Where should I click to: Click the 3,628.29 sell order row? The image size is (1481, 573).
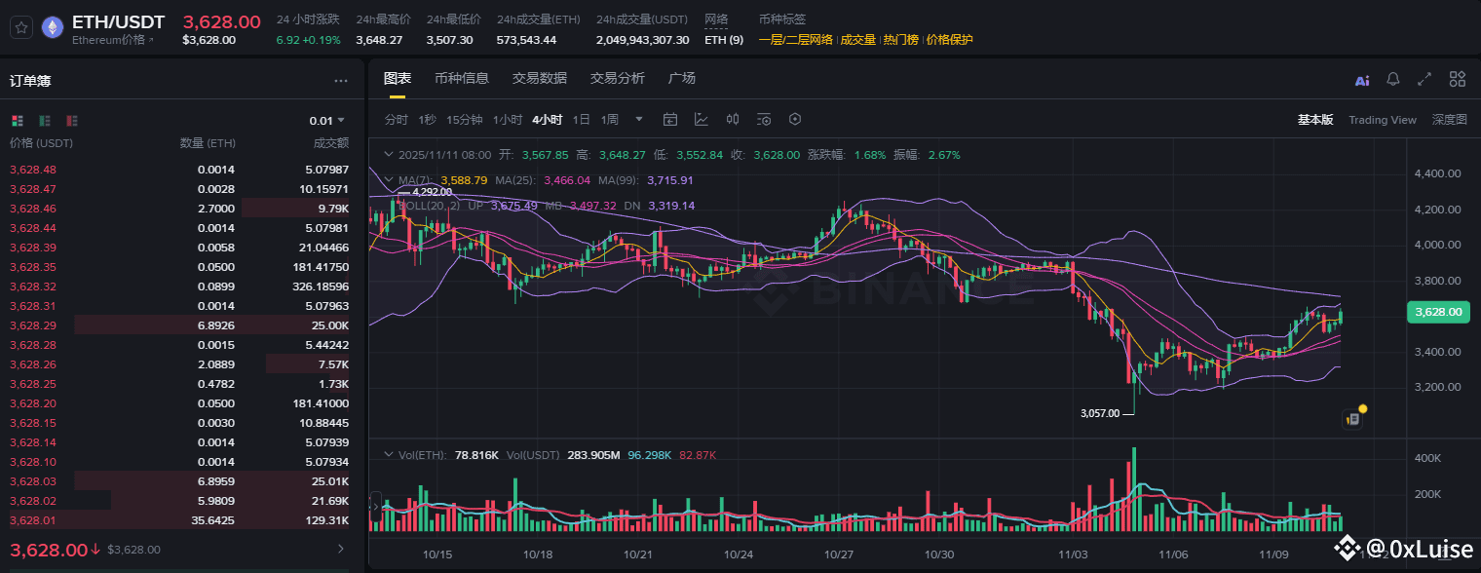(x=179, y=325)
